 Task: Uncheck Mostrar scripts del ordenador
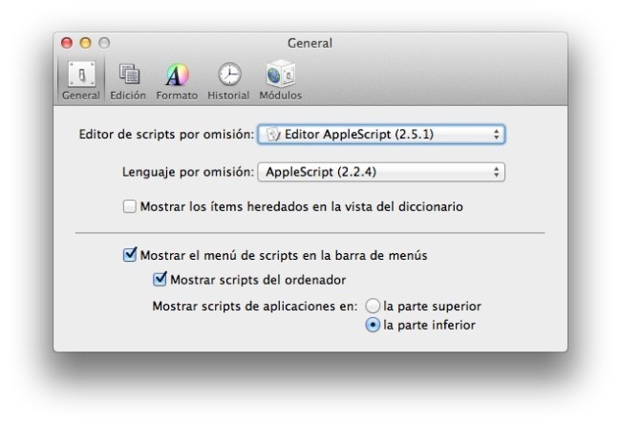pos(160,280)
